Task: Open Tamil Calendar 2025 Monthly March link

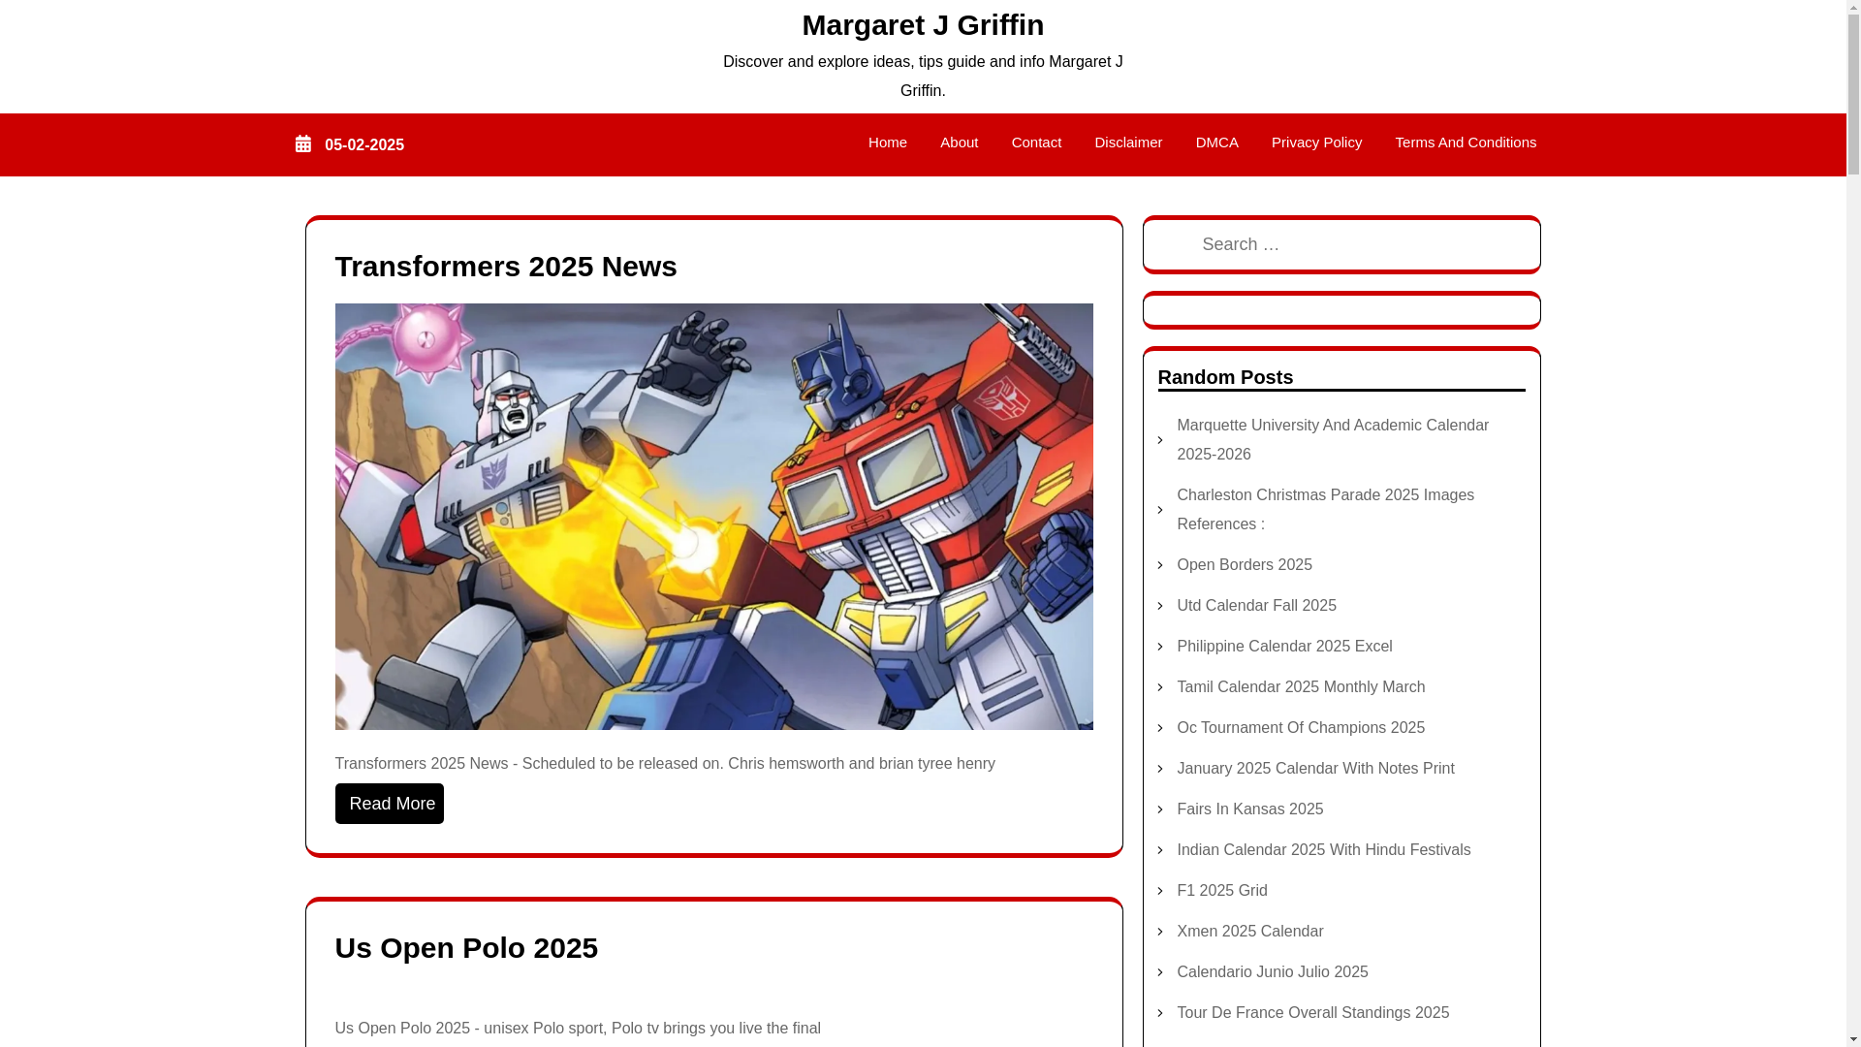Action: click(x=1301, y=687)
